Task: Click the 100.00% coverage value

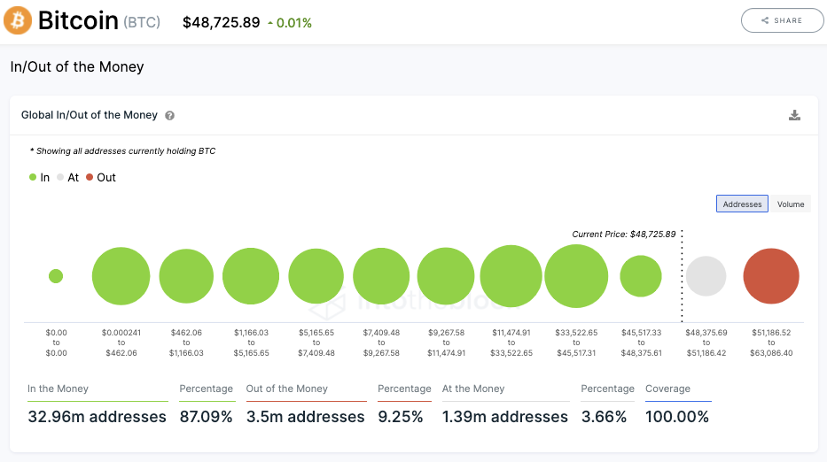Action: (x=677, y=417)
